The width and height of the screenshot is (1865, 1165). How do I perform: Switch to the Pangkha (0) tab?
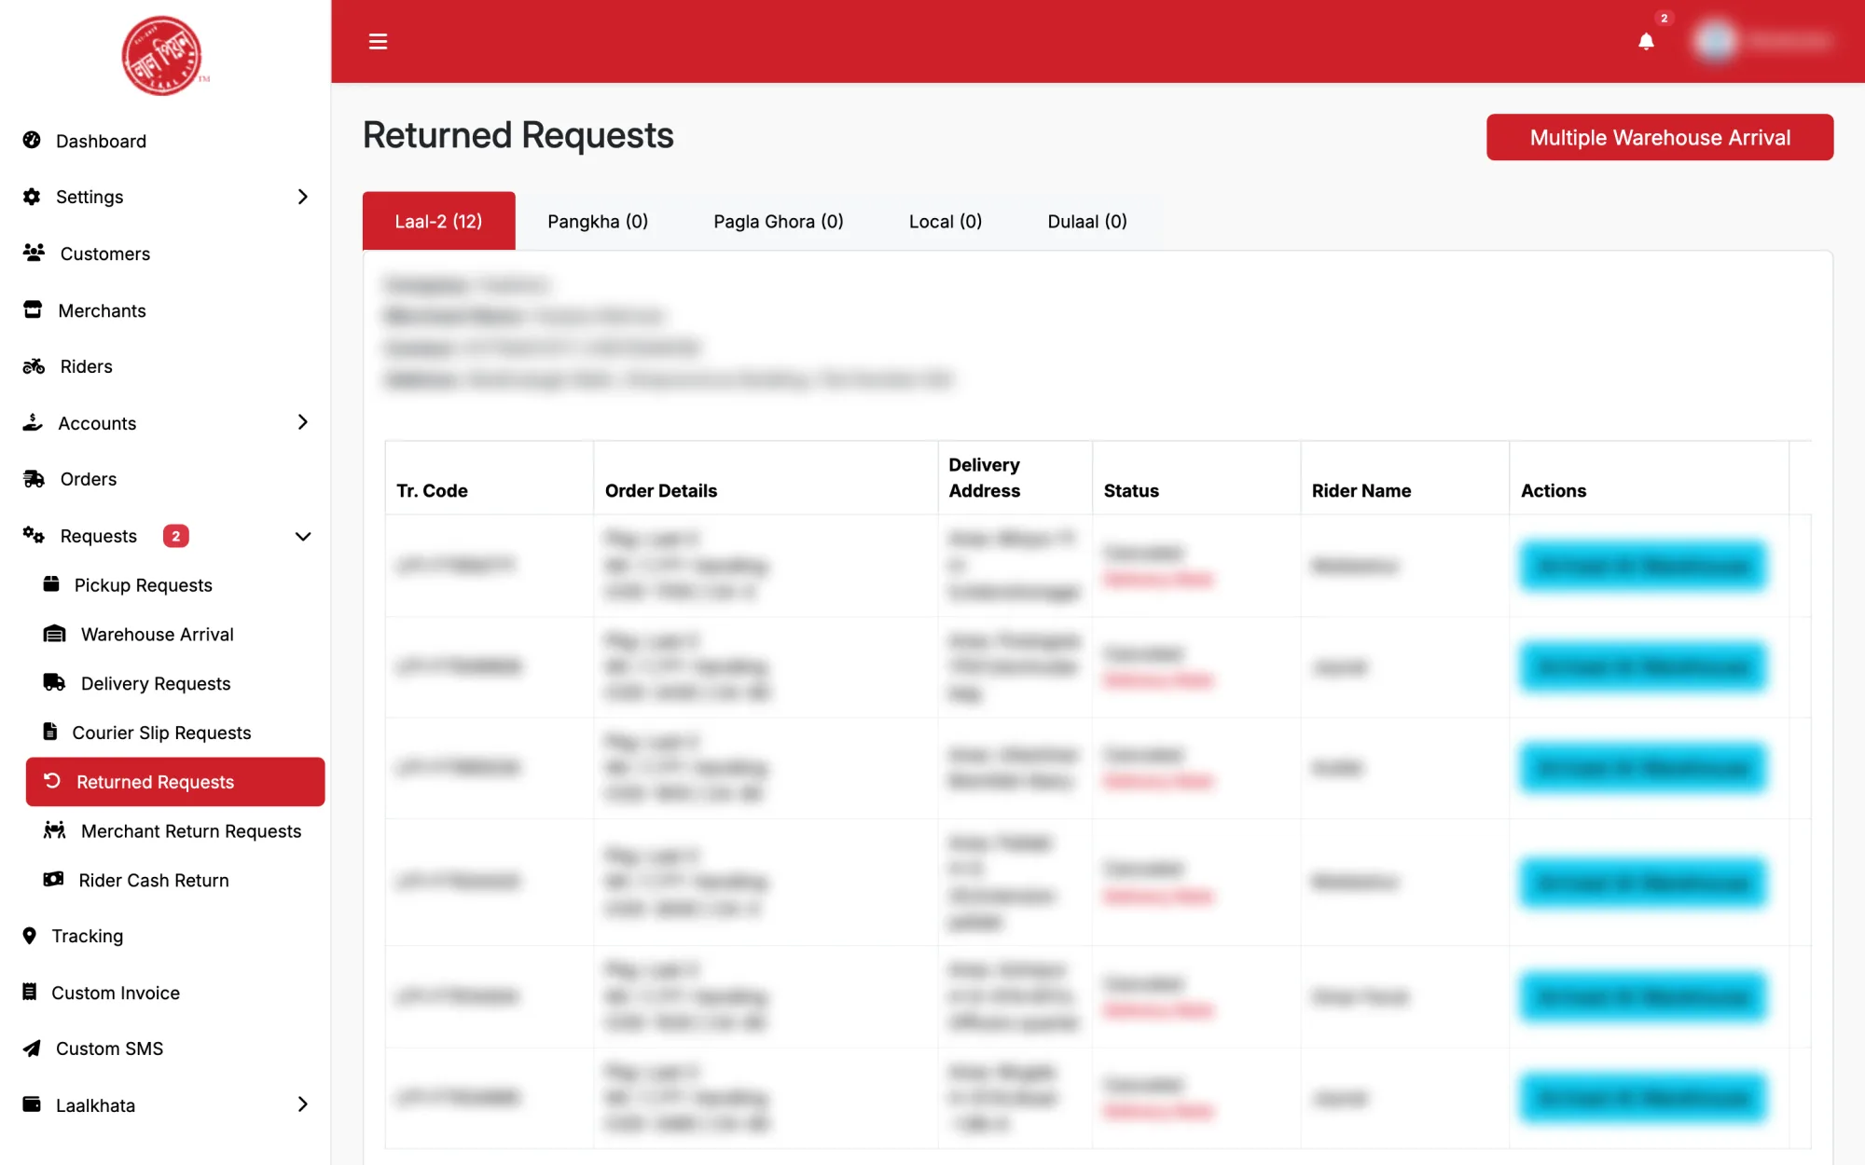point(598,221)
